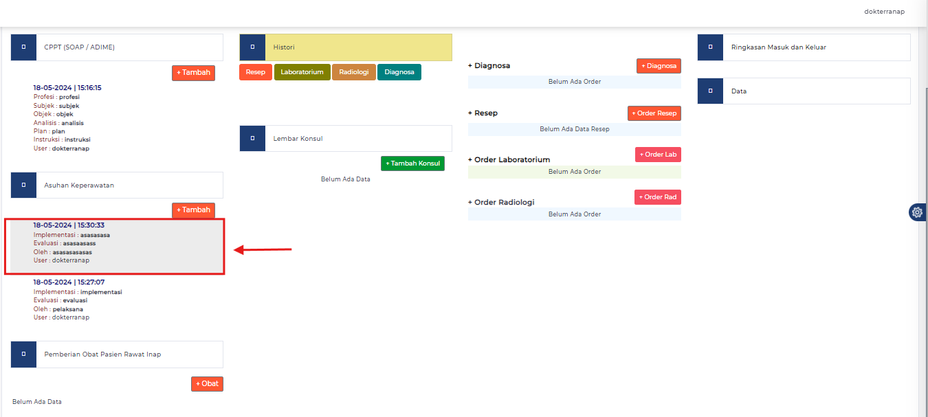This screenshot has height=417, width=928.
Task: Click the Obat button
Action: [207, 383]
